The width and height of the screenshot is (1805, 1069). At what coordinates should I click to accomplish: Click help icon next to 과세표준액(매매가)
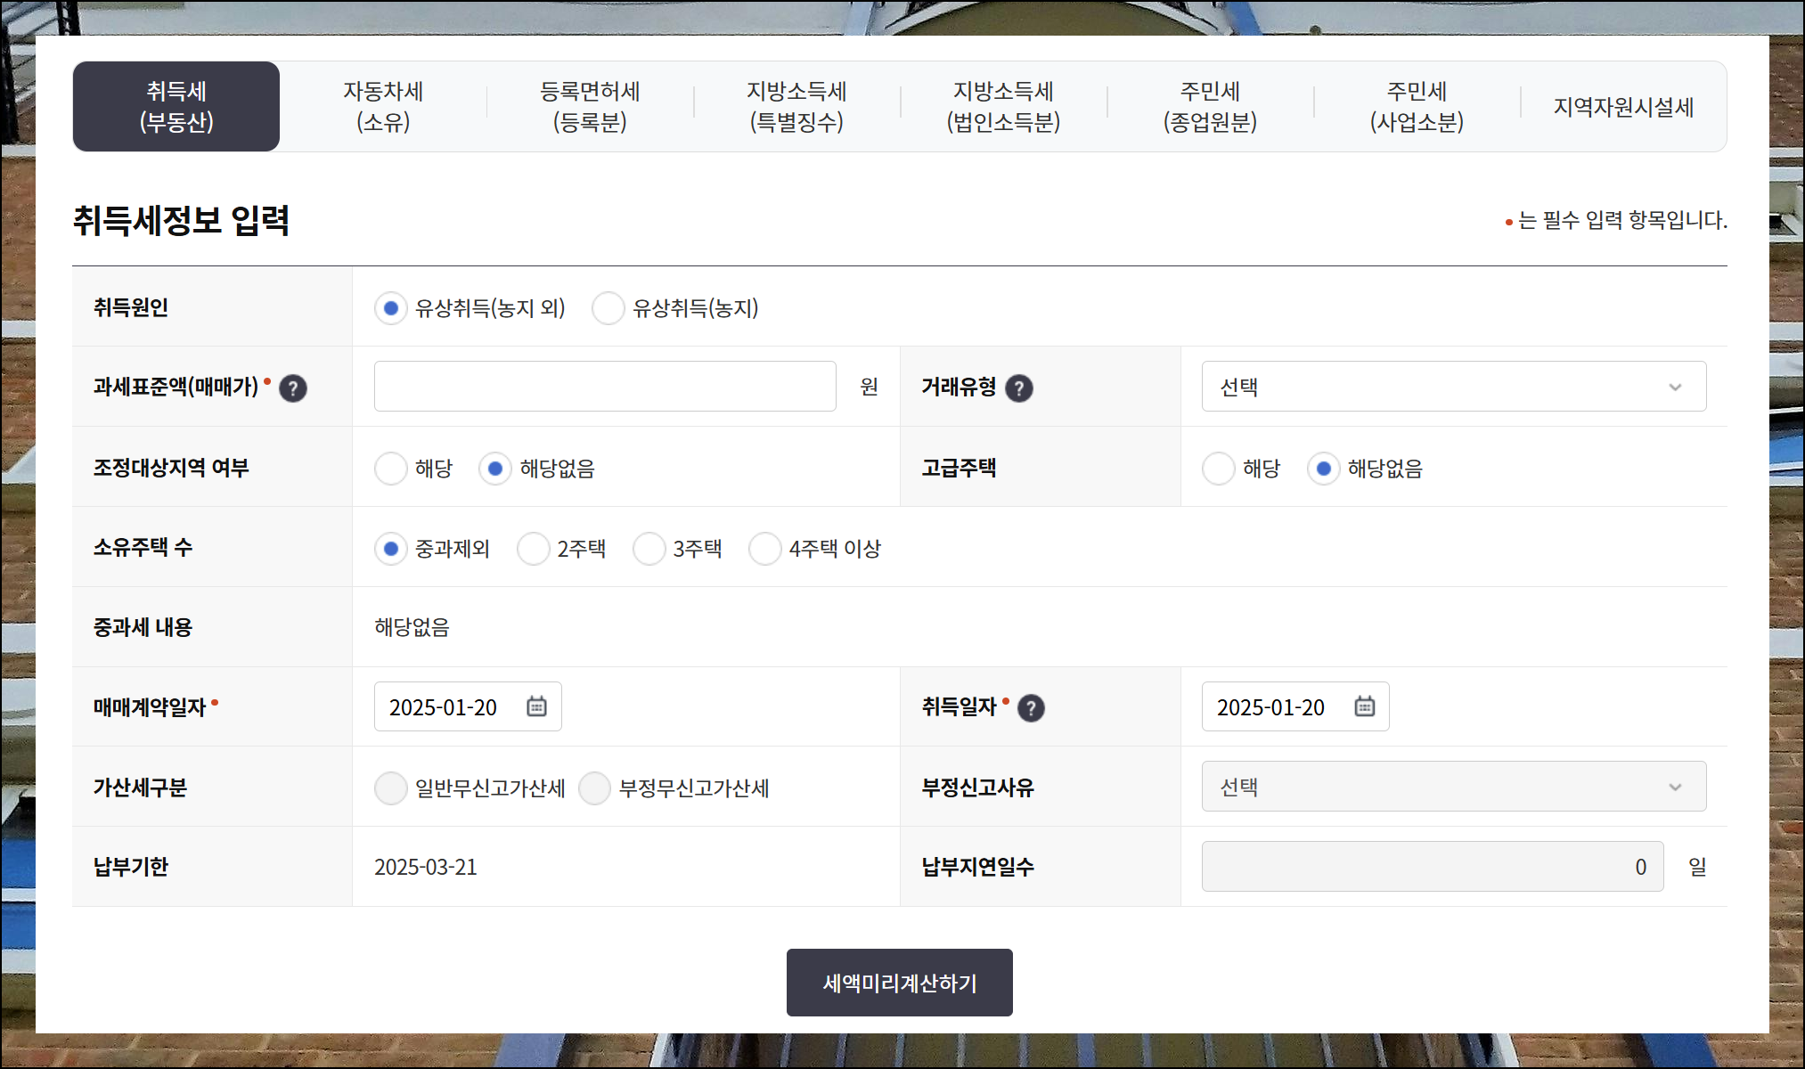click(292, 388)
